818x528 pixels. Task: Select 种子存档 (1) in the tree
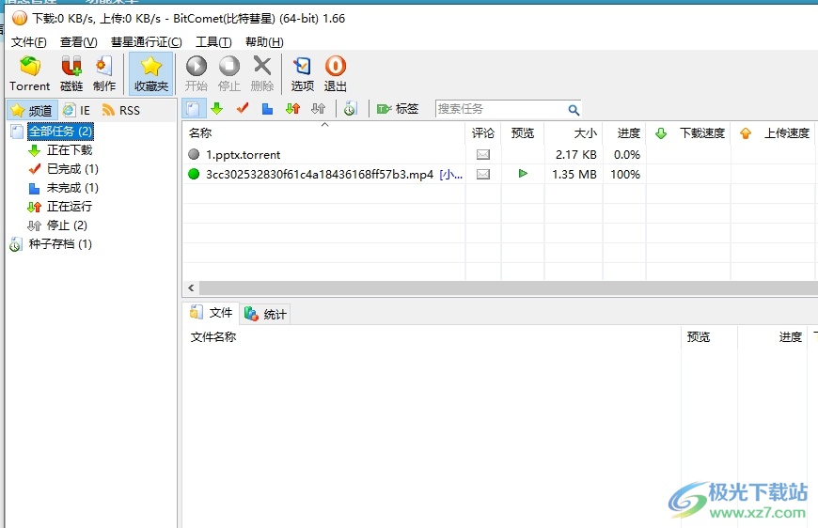coord(60,244)
